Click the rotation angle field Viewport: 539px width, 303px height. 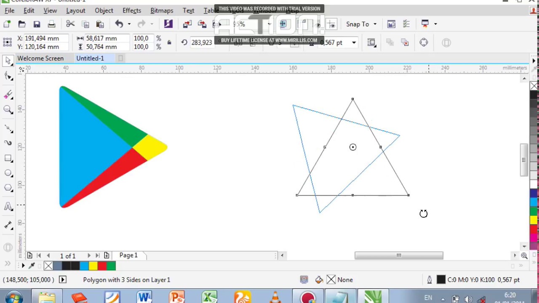[202, 43]
